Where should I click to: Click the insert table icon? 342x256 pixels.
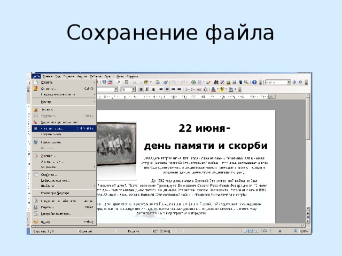(x=199, y=82)
